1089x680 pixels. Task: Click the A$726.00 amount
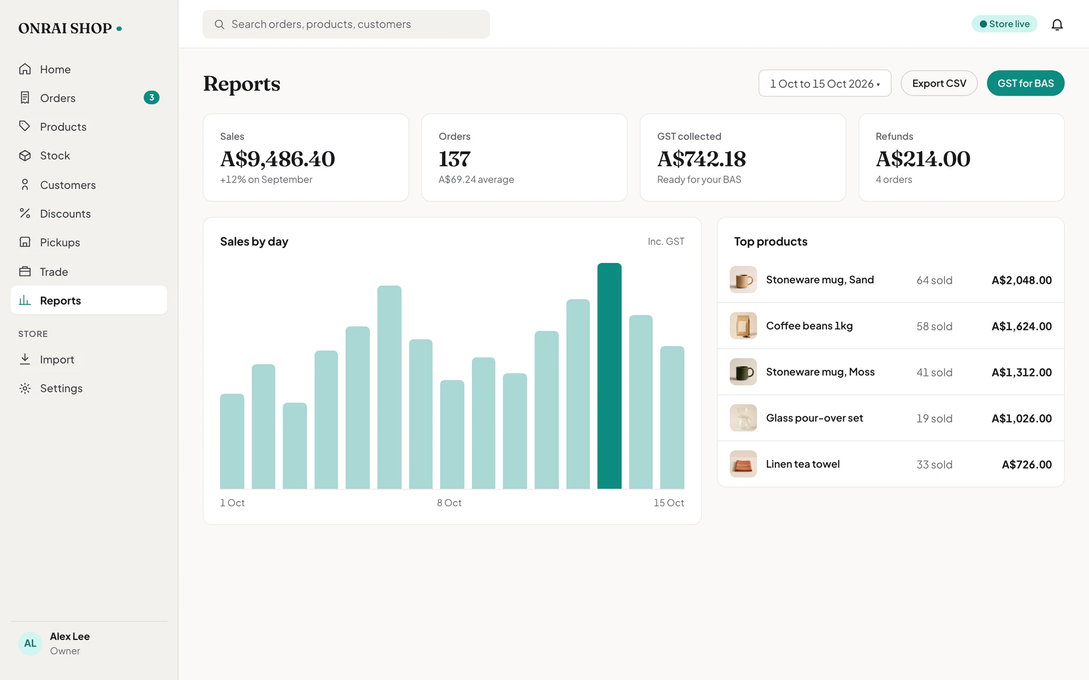(1027, 465)
